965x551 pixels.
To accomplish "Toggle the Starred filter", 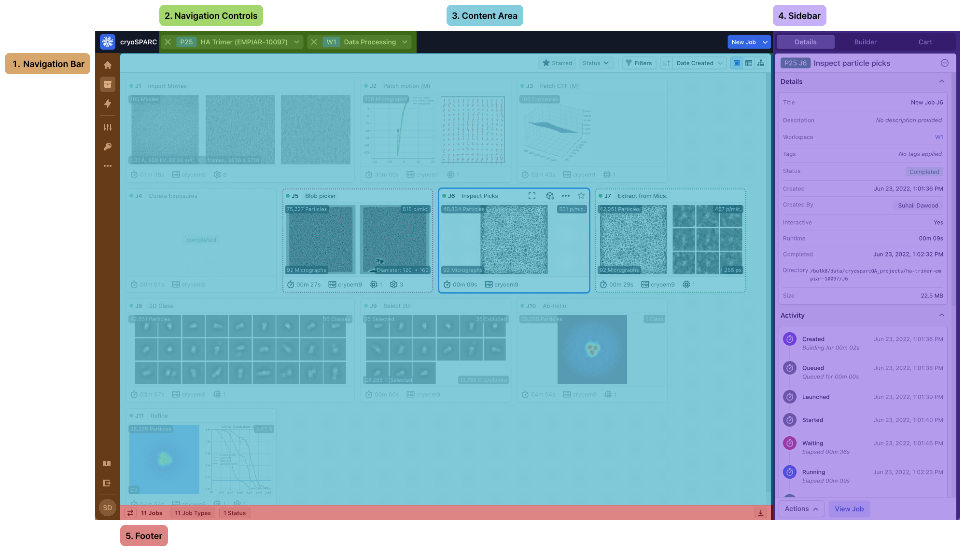I will (557, 63).
